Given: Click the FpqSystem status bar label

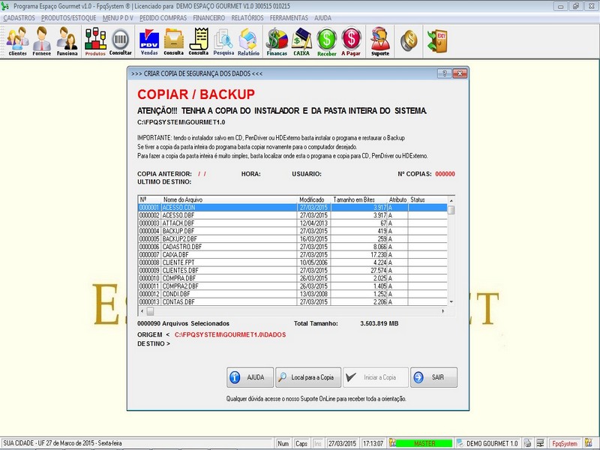Looking at the screenshot, I should pos(565,443).
